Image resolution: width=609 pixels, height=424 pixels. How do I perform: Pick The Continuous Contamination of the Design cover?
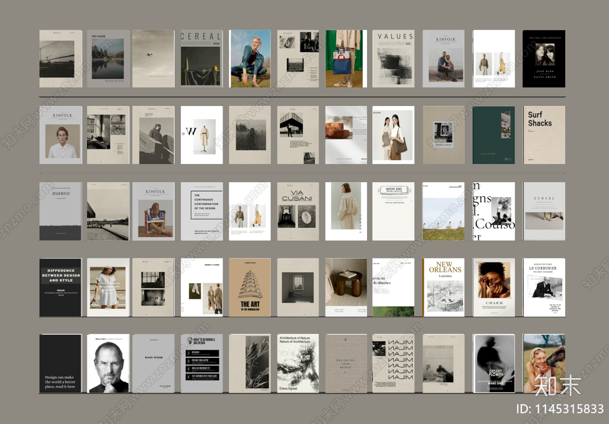pos(202,211)
